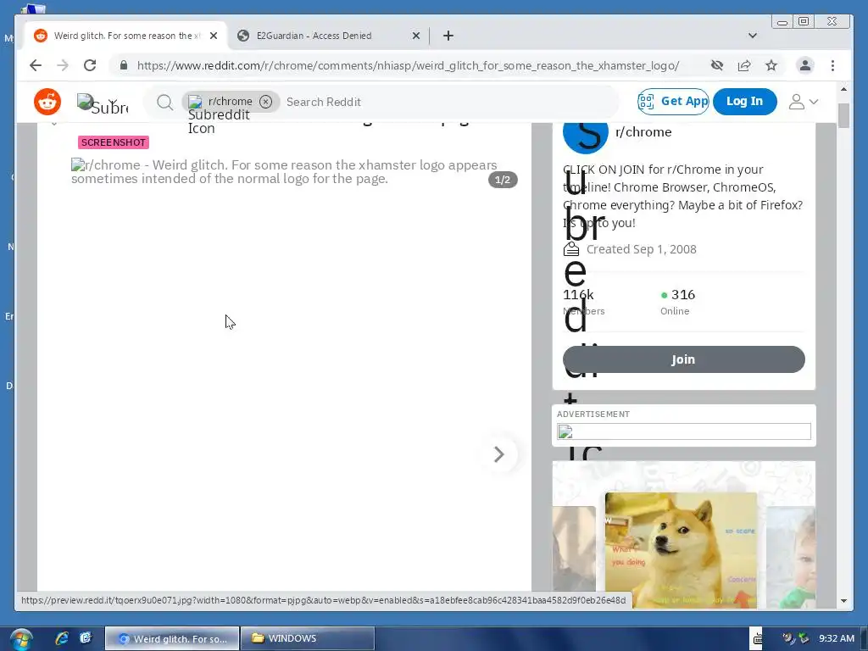The width and height of the screenshot is (868, 651).
Task: Go back with the browser back arrow
Action: (36, 65)
